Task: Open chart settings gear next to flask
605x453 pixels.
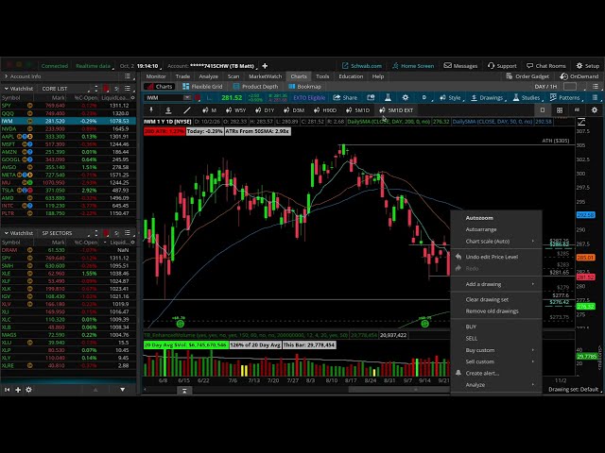Action: coord(406,98)
